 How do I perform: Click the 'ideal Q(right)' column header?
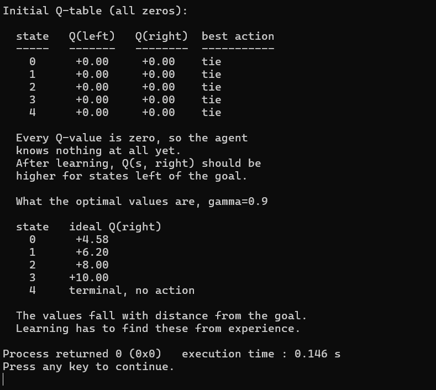[x=115, y=226]
